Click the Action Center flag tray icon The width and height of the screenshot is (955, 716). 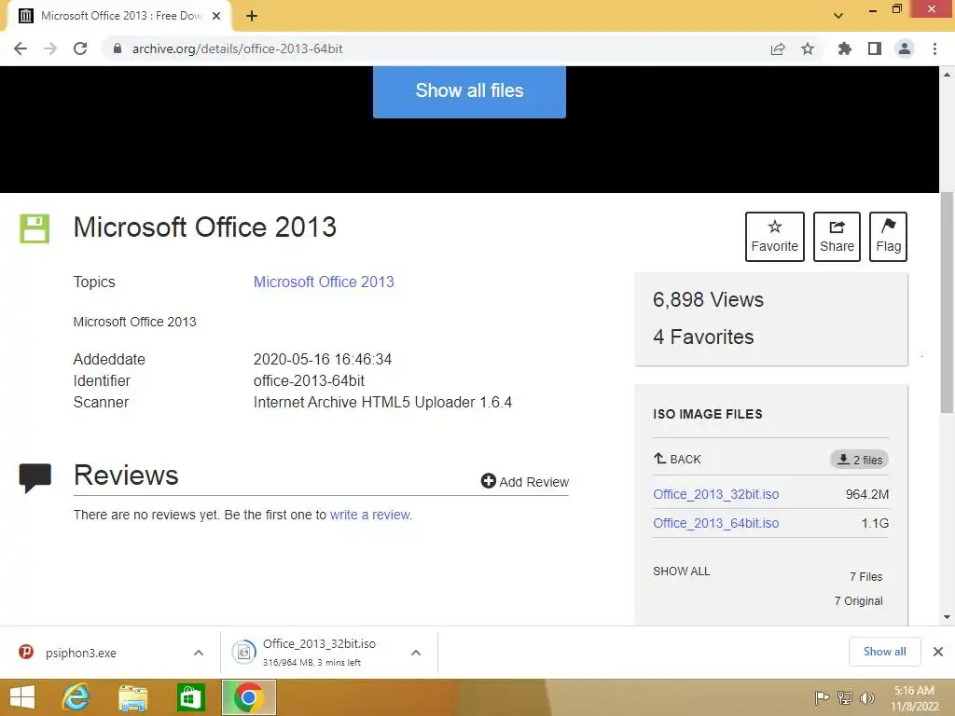pyautogui.click(x=821, y=697)
